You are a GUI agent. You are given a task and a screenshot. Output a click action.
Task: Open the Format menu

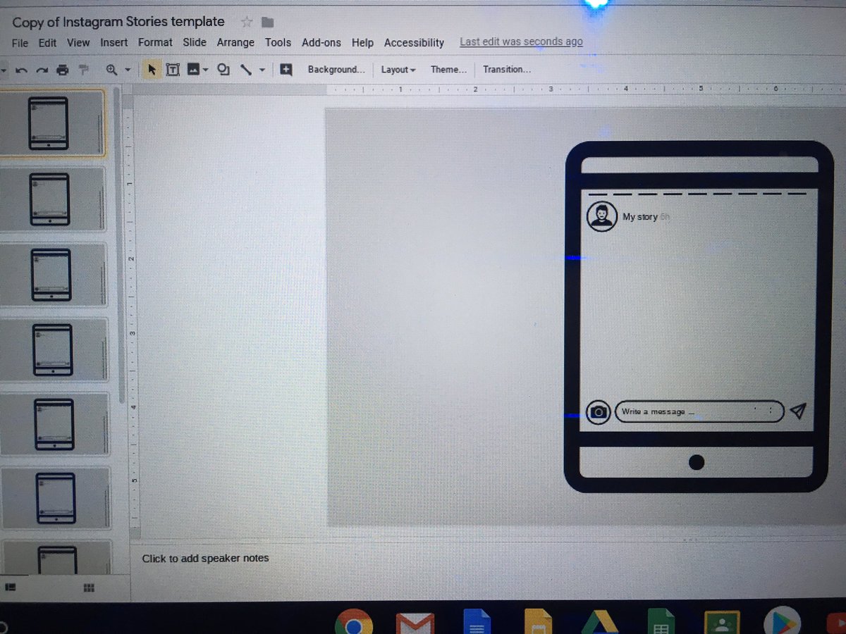click(155, 43)
